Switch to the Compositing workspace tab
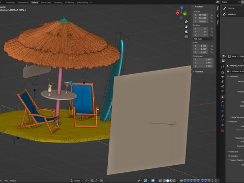244x183 pixels. 23,3
